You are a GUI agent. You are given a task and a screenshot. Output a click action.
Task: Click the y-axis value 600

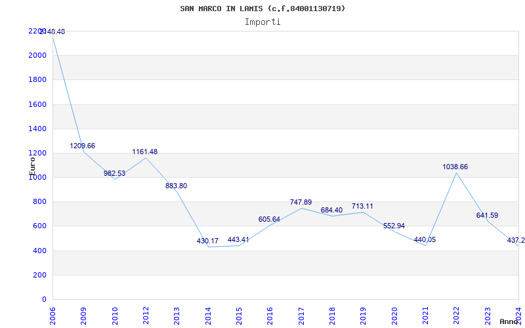coord(39,226)
